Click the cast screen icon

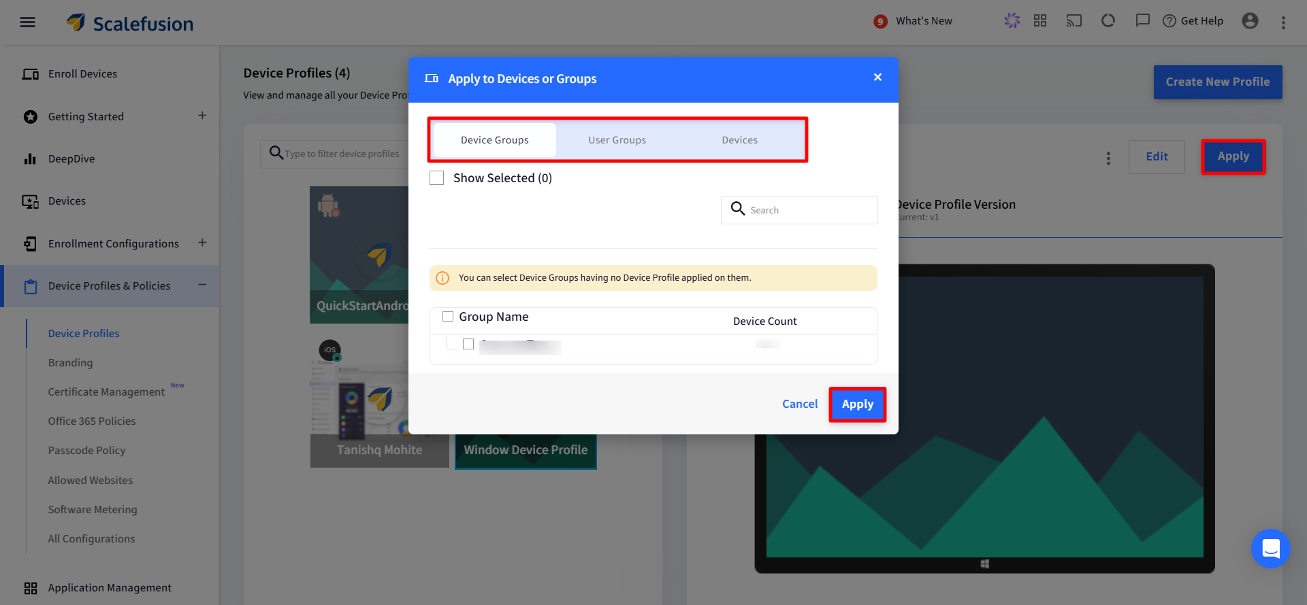1074,21
